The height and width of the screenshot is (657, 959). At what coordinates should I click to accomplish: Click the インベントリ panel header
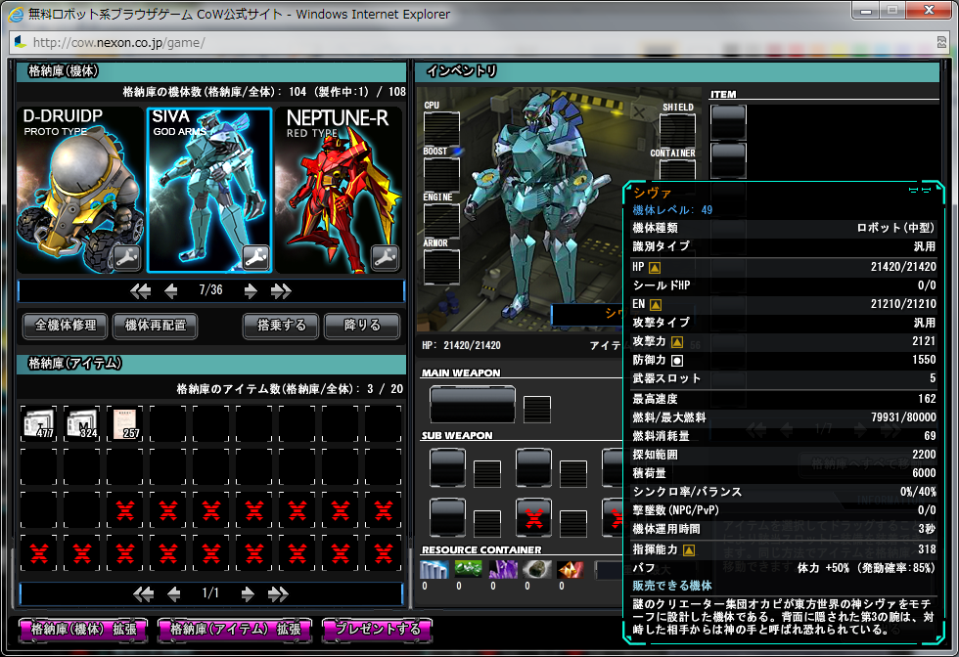click(x=677, y=71)
